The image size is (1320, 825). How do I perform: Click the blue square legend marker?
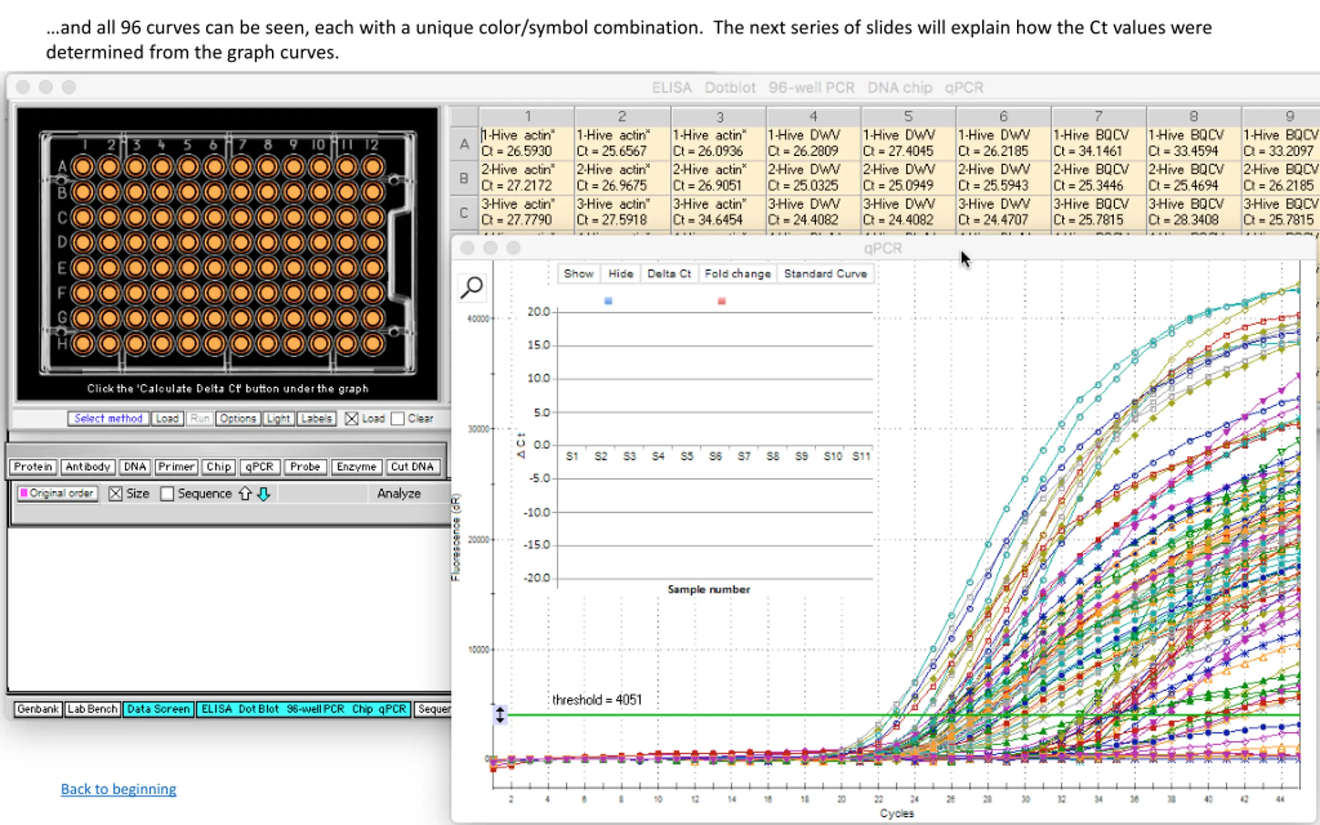[x=608, y=301]
